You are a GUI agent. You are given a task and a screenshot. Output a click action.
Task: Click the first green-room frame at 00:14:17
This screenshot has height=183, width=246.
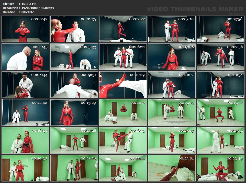click(x=123, y=112)
